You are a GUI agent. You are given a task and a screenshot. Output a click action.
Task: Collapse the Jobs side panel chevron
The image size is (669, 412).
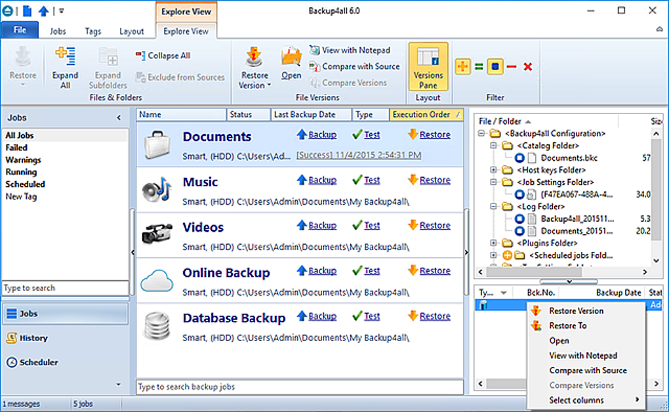pos(119,118)
